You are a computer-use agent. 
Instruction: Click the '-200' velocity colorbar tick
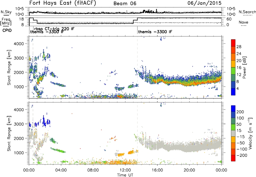coord(242,155)
